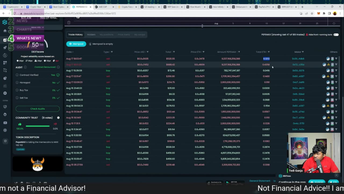Open the pie chart icon in sidebar
The height and width of the screenshot is (194, 344).
5,78
